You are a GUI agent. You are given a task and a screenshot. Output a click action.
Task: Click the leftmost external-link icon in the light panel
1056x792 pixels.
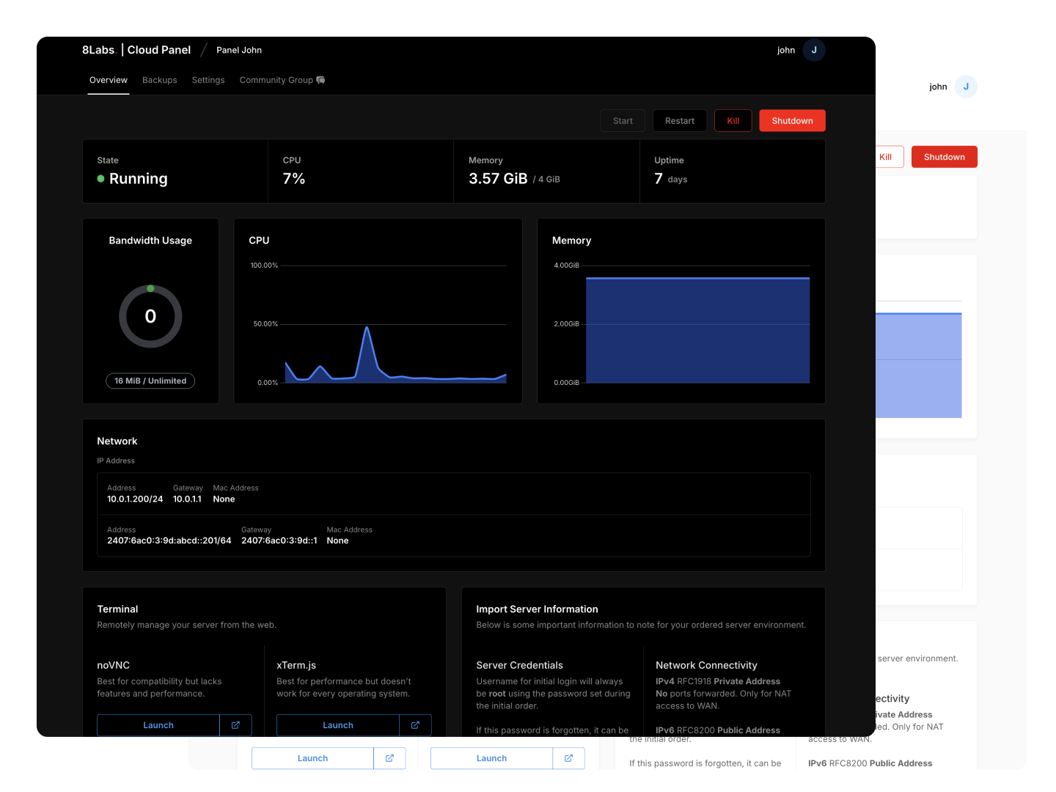coord(389,758)
